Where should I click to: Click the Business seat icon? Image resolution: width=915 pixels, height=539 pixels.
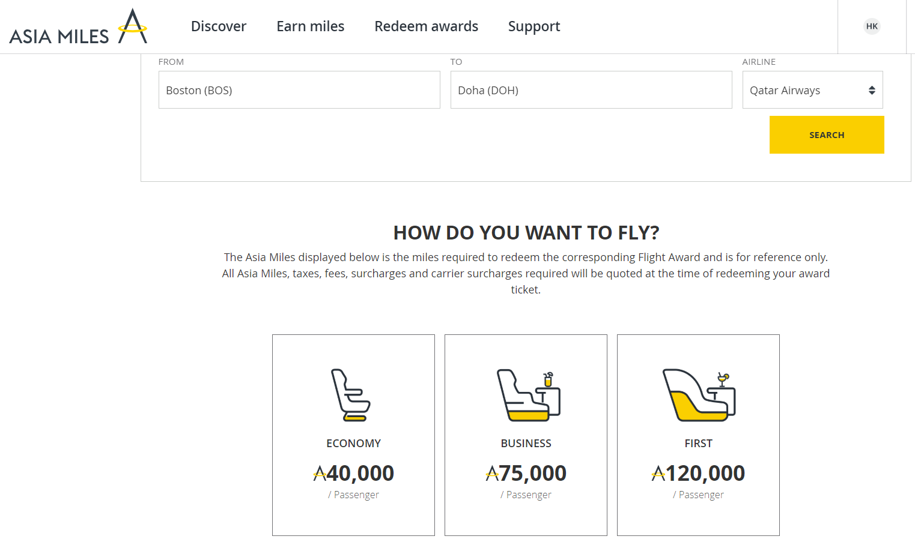tap(528, 395)
